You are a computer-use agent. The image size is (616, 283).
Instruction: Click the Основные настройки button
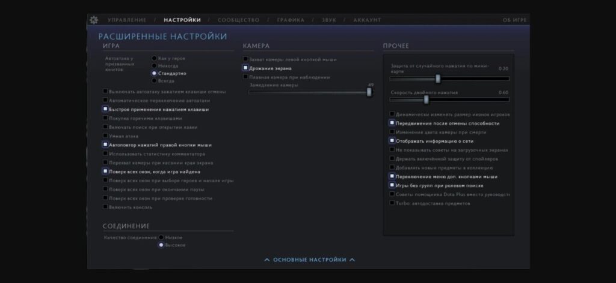309,260
